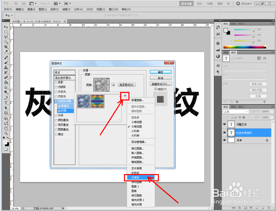
Task: Open the fill 100% dropdown arrow
Action: pyautogui.click(x=272, y=117)
